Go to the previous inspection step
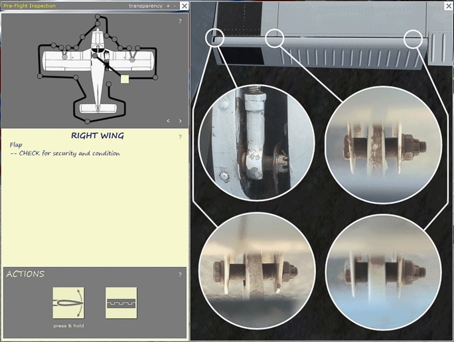Image resolution: width=454 pixels, height=342 pixels. click(x=168, y=121)
